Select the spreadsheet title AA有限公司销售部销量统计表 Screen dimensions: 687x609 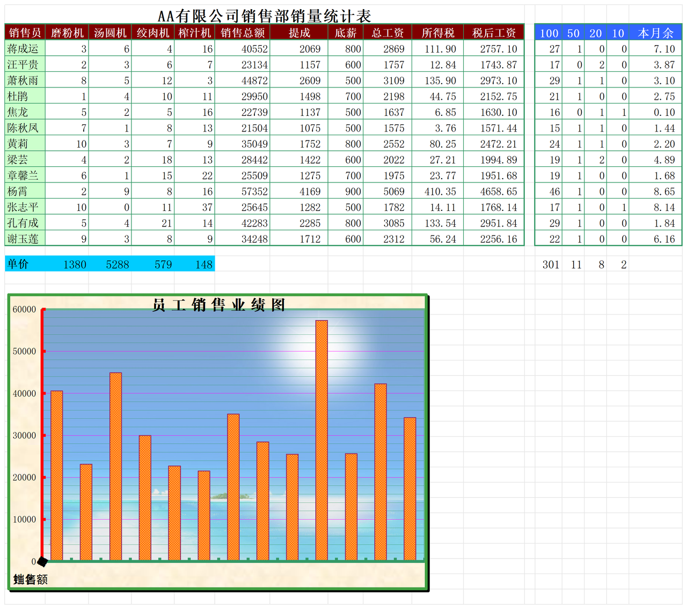(264, 16)
